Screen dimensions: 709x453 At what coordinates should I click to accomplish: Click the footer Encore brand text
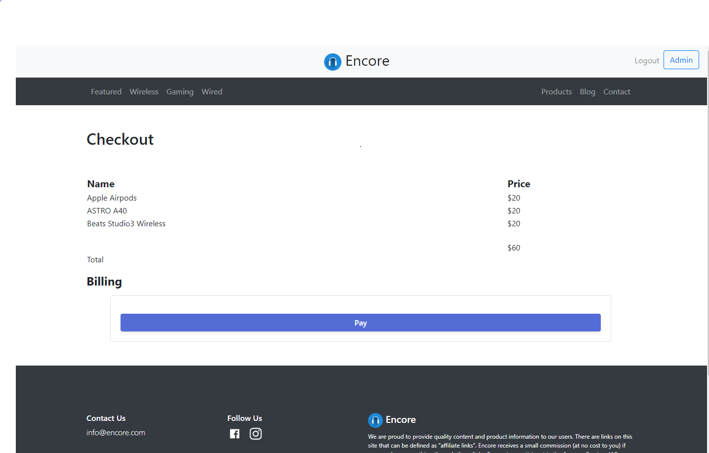pyautogui.click(x=401, y=419)
